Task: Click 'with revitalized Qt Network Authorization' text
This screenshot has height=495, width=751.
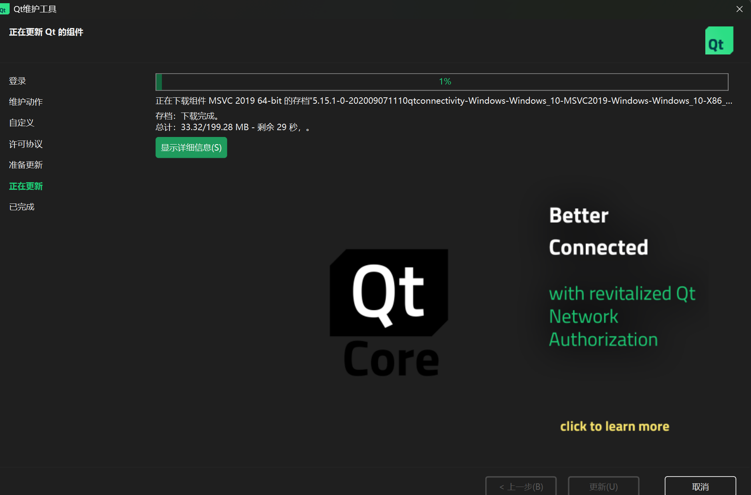Action: click(x=622, y=316)
